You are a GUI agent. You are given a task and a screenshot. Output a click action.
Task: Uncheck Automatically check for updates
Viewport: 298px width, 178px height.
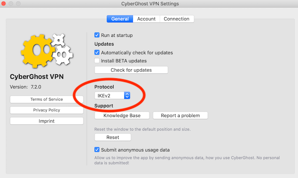pos(97,53)
